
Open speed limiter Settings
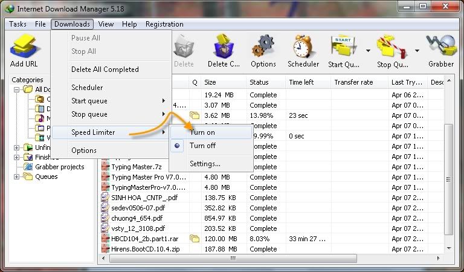click(x=205, y=164)
